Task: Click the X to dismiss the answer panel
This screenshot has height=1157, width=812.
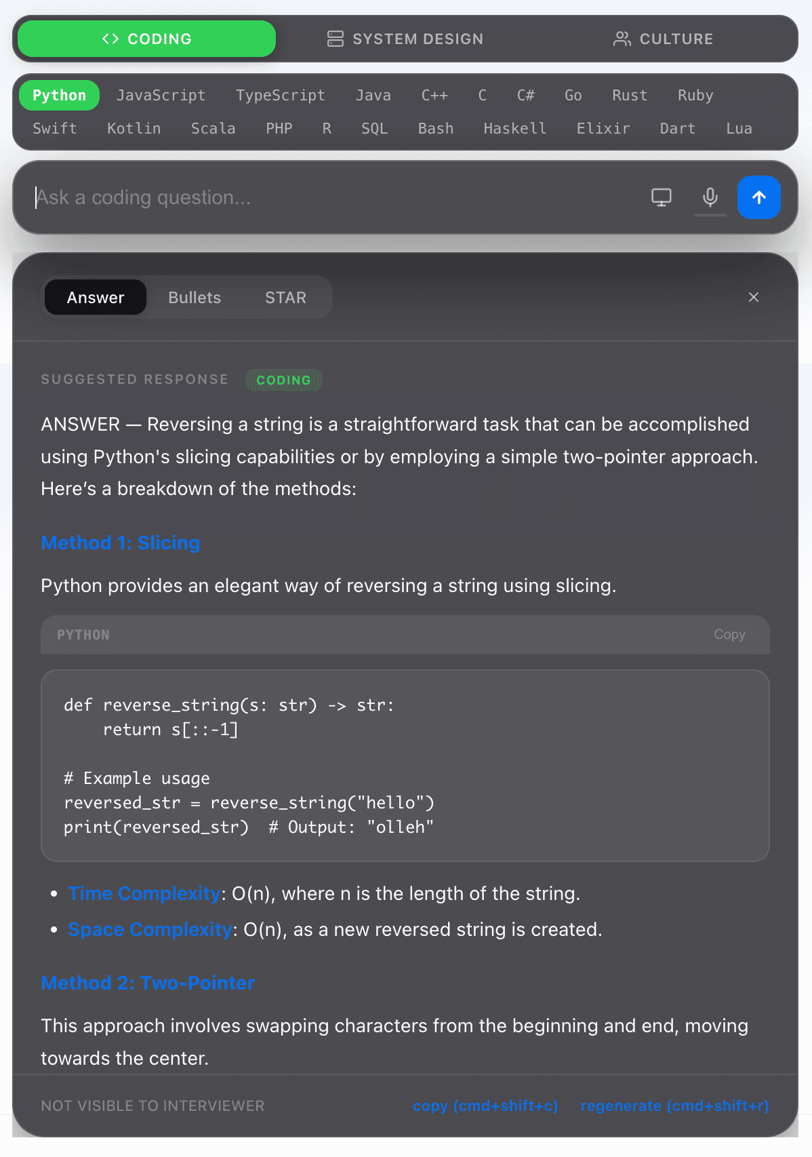Action: [x=753, y=297]
